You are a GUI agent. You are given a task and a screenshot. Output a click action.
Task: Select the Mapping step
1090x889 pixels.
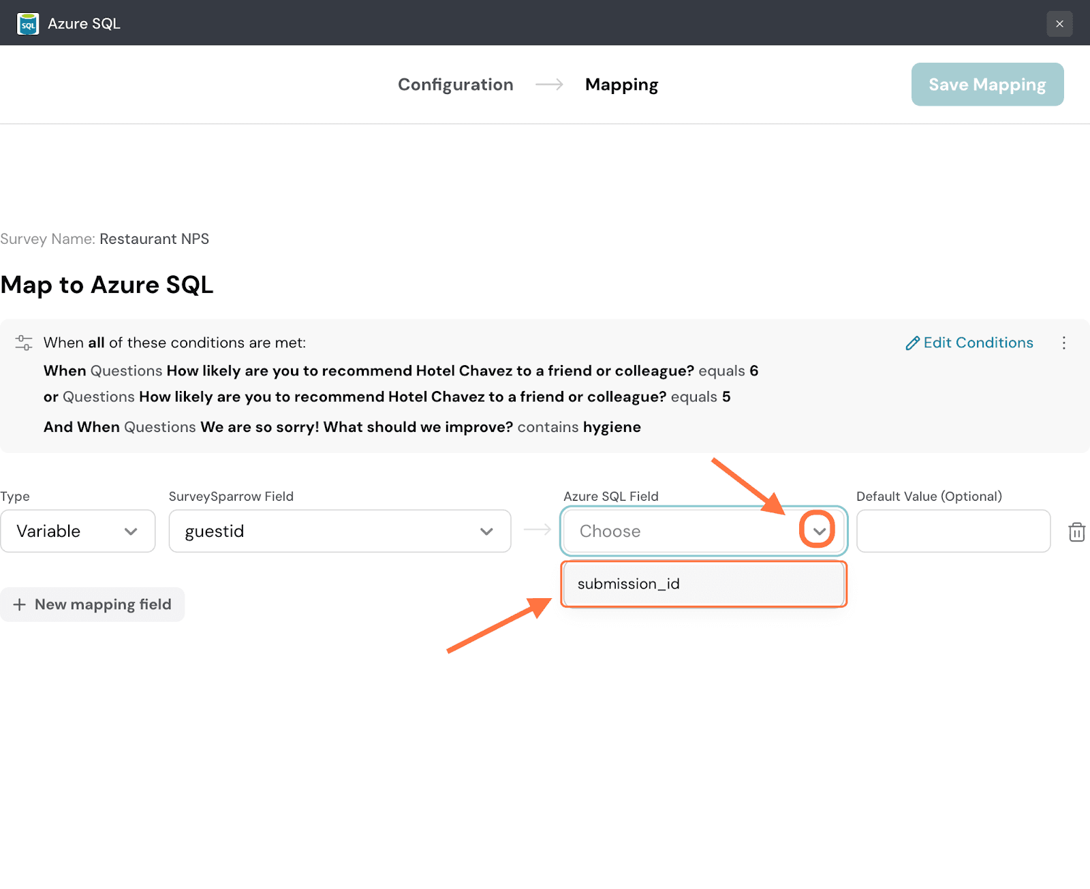(x=621, y=84)
